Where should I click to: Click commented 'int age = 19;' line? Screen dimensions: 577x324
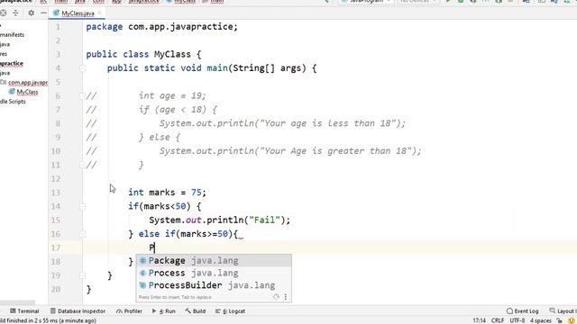tap(172, 96)
